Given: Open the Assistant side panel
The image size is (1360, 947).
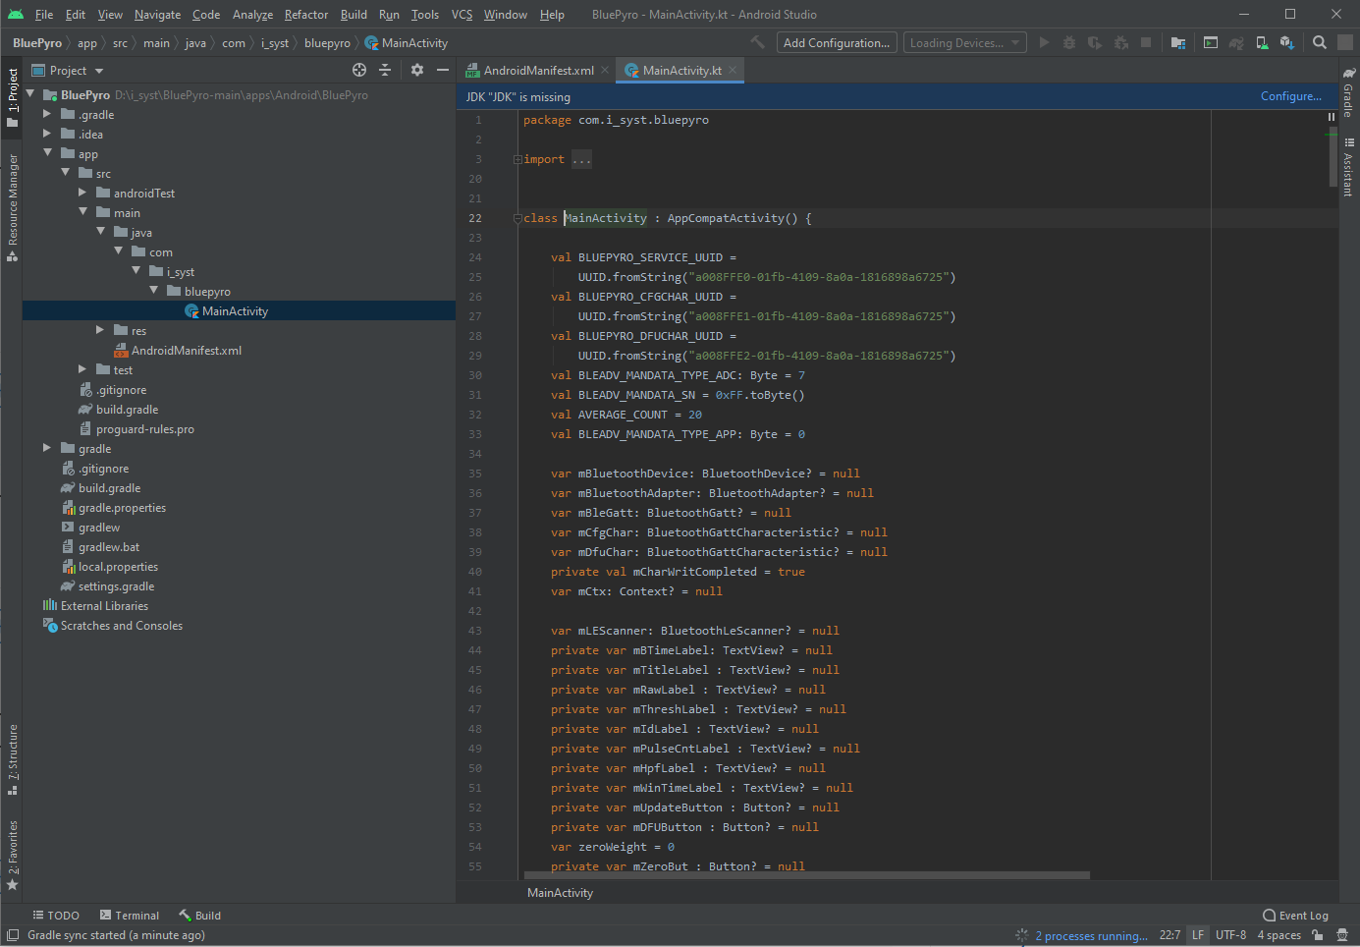Looking at the screenshot, I should pyautogui.click(x=1348, y=166).
